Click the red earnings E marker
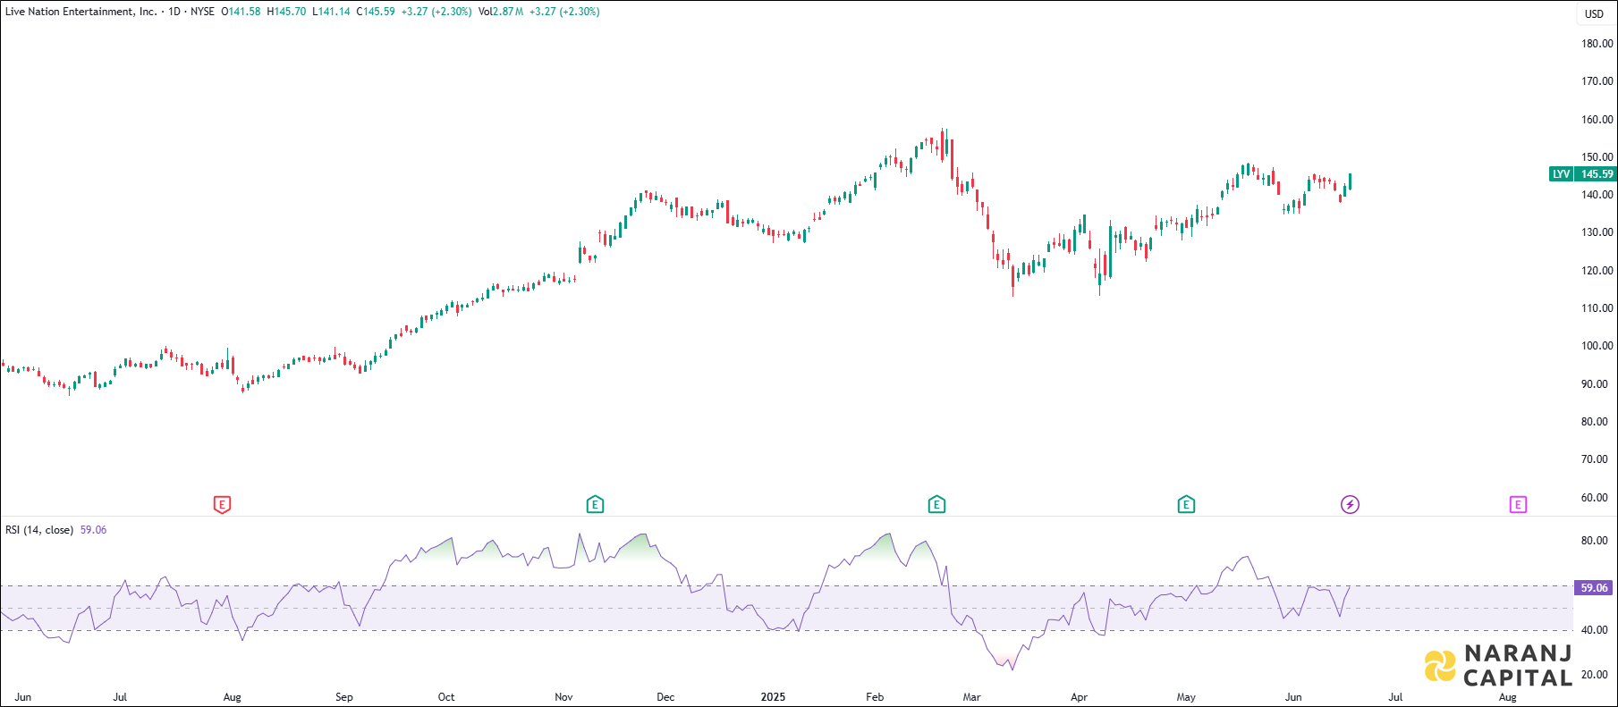 [x=223, y=505]
